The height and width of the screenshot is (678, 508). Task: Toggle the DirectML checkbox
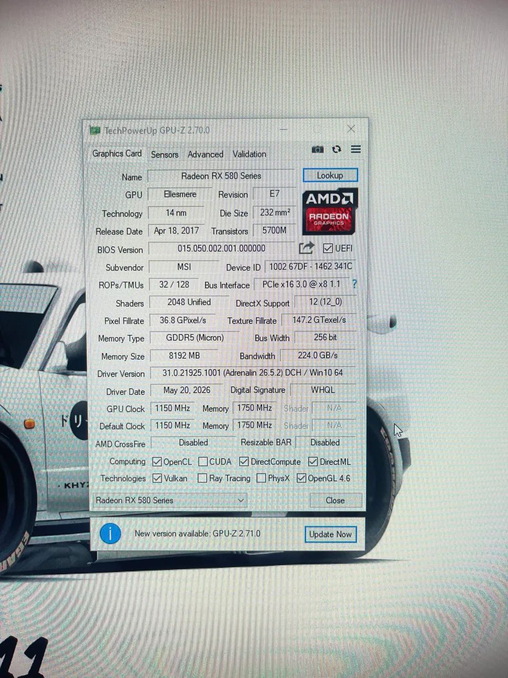313,461
